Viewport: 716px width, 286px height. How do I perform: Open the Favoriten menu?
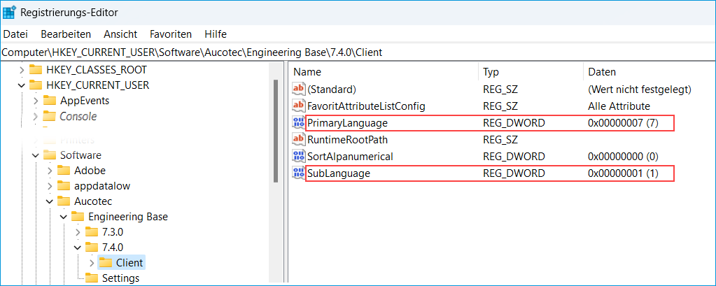tap(171, 34)
